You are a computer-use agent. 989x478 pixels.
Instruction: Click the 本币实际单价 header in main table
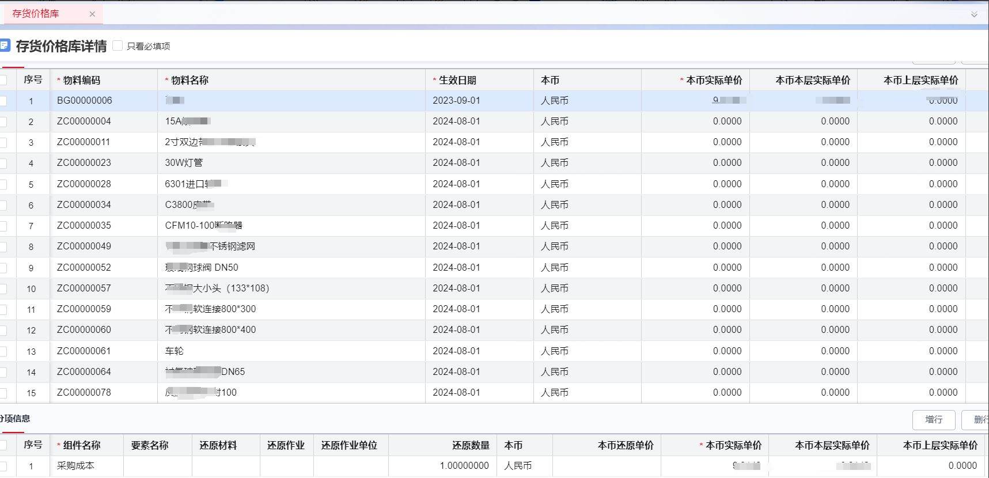click(714, 80)
